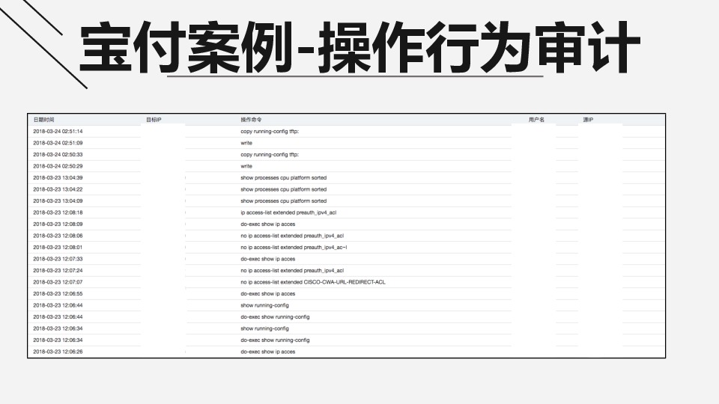The width and height of the screenshot is (719, 404).
Task: Click the 'no ip access-list' command at 12:08:01
Action: click(x=294, y=248)
